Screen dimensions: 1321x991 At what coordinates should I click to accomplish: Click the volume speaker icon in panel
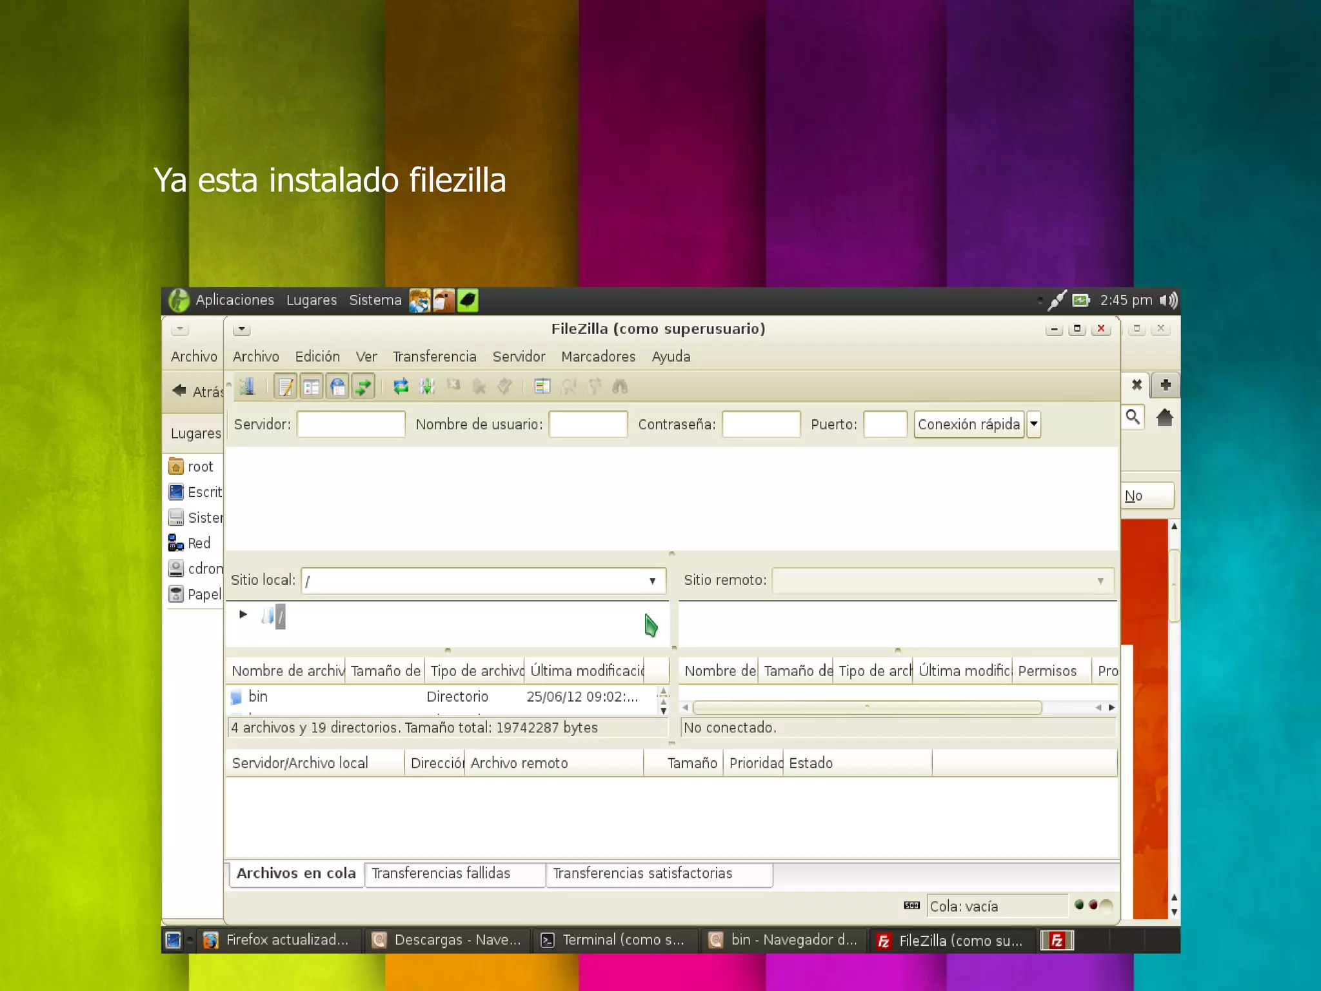(1168, 300)
